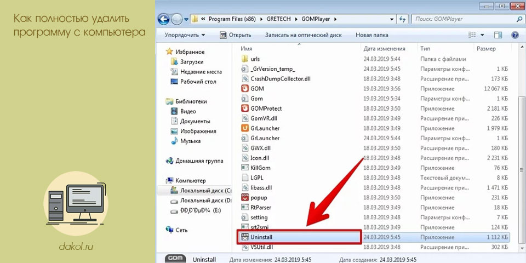The image size is (526, 263).
Task: Select the GomVR.dll file icon
Action: (x=245, y=118)
